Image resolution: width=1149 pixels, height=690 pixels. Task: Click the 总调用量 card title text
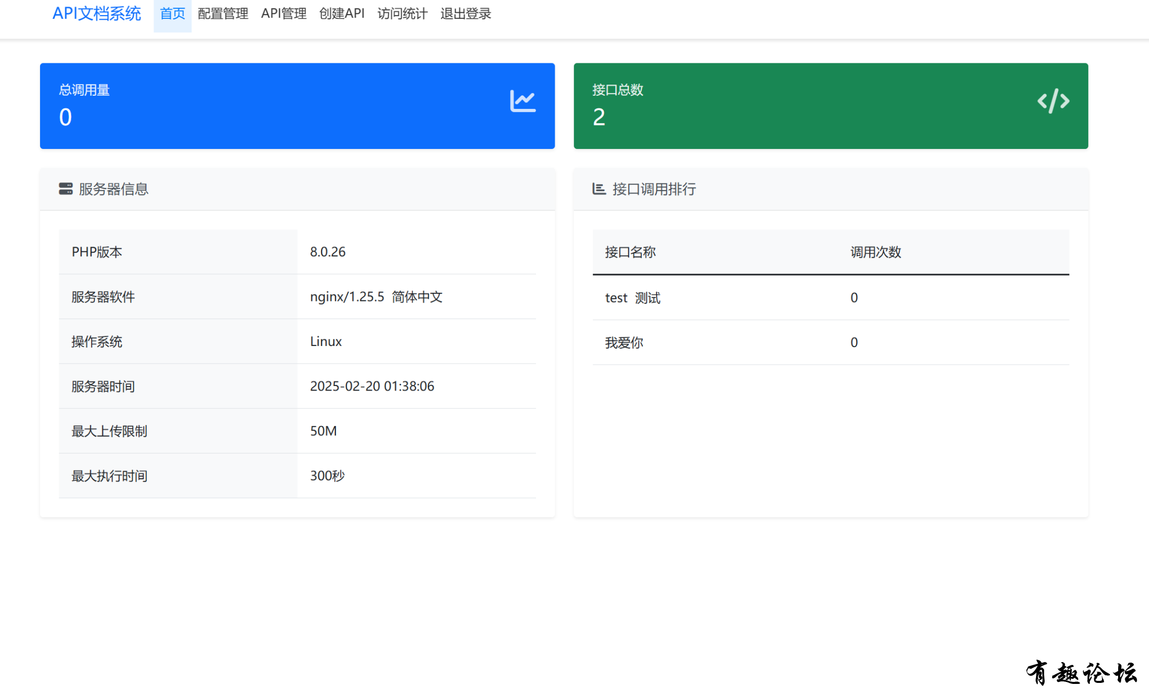click(x=84, y=90)
